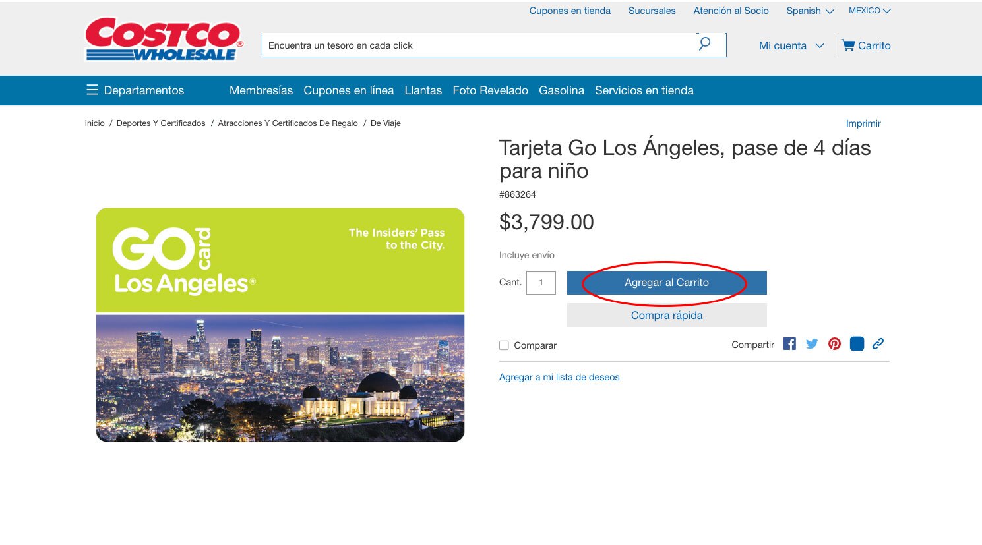Focus the Cant. quantity field
This screenshot has height=545, width=982.
[x=541, y=283]
